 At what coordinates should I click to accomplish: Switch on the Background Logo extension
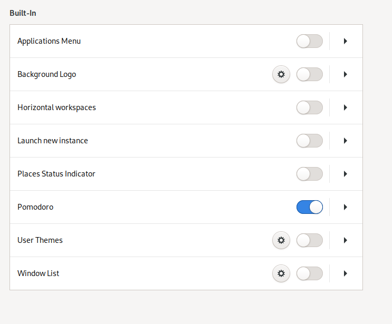(310, 74)
